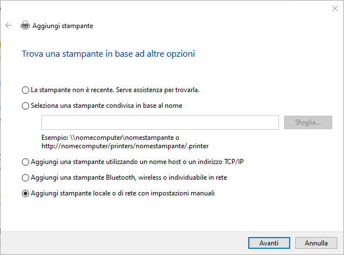Viewport: 344px width, 255px height.
Task: Select 'Aggiungi stampante locale' with manual settings
Action: (x=25, y=194)
